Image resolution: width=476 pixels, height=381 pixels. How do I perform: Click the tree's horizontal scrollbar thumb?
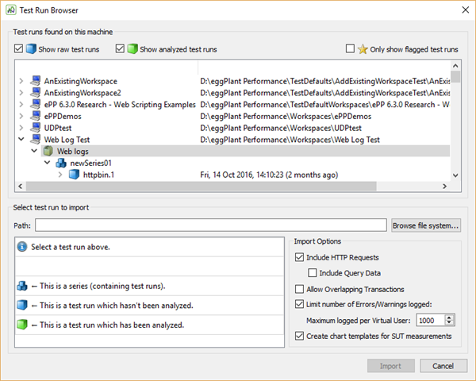pyautogui.click(x=201, y=186)
